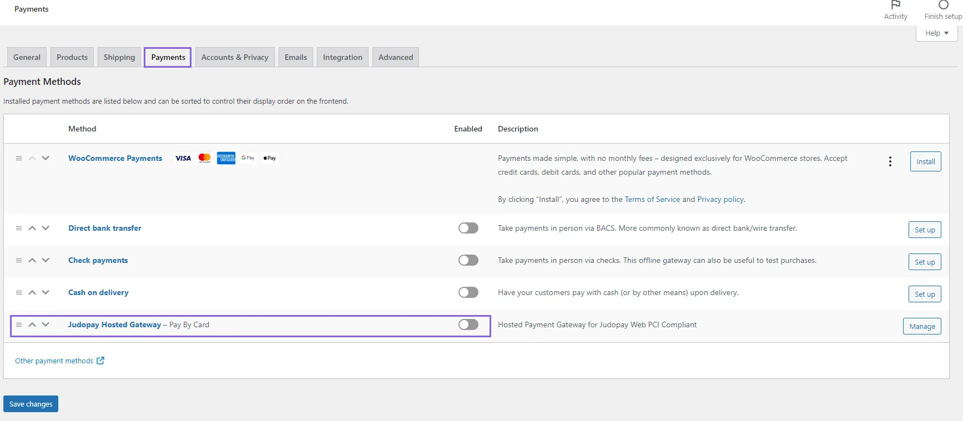
Task: Open the Terms of Service link
Action: coord(652,199)
